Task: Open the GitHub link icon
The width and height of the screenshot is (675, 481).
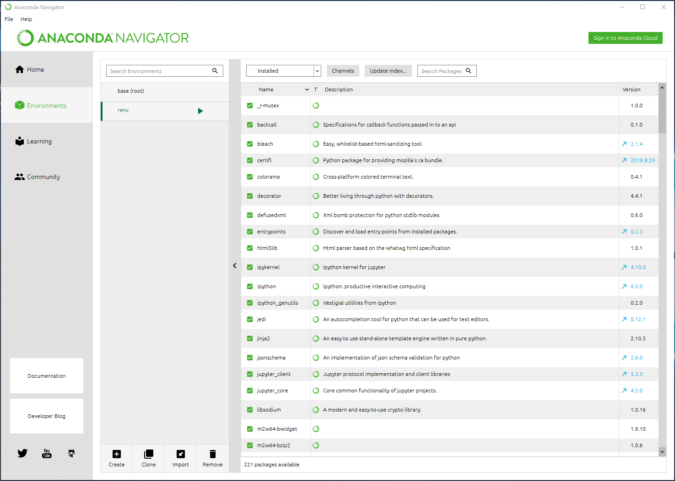Action: tap(71, 453)
